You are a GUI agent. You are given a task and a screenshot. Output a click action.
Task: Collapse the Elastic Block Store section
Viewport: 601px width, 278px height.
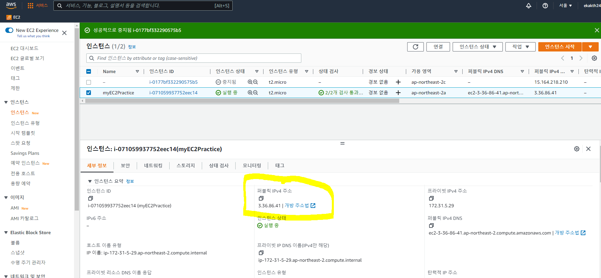6,232
